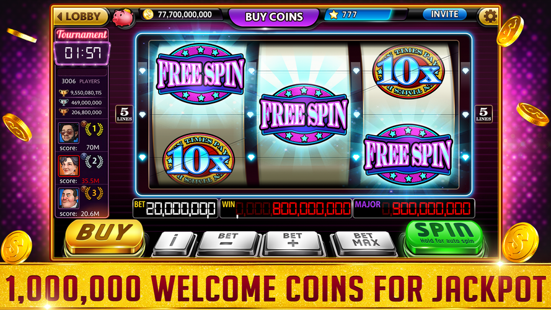Open the Buy Coins store
Screen dimensions: 551x310
(274, 17)
